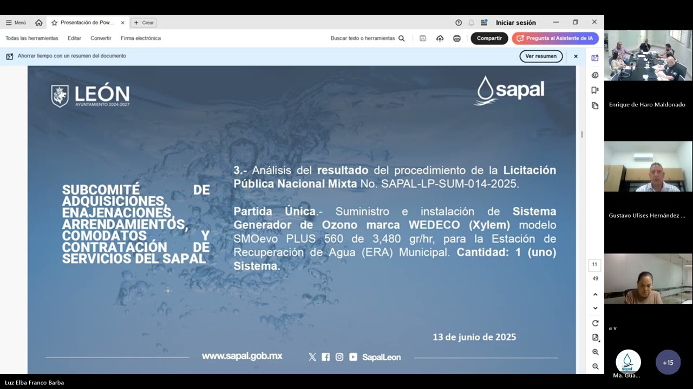Zoom out with the minus magnifier
Screen dimensions: 693x389
point(595,366)
